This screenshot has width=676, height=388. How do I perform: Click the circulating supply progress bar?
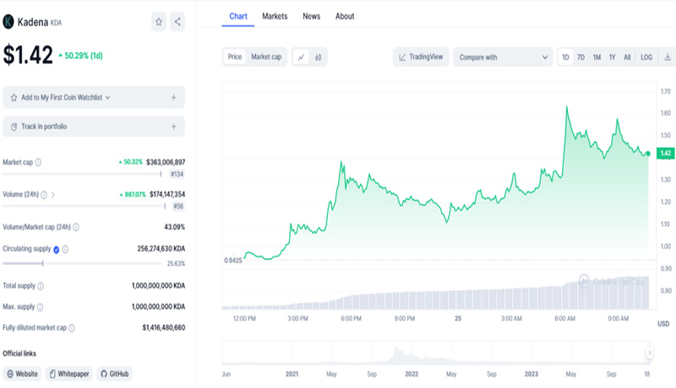pyautogui.click(x=82, y=263)
